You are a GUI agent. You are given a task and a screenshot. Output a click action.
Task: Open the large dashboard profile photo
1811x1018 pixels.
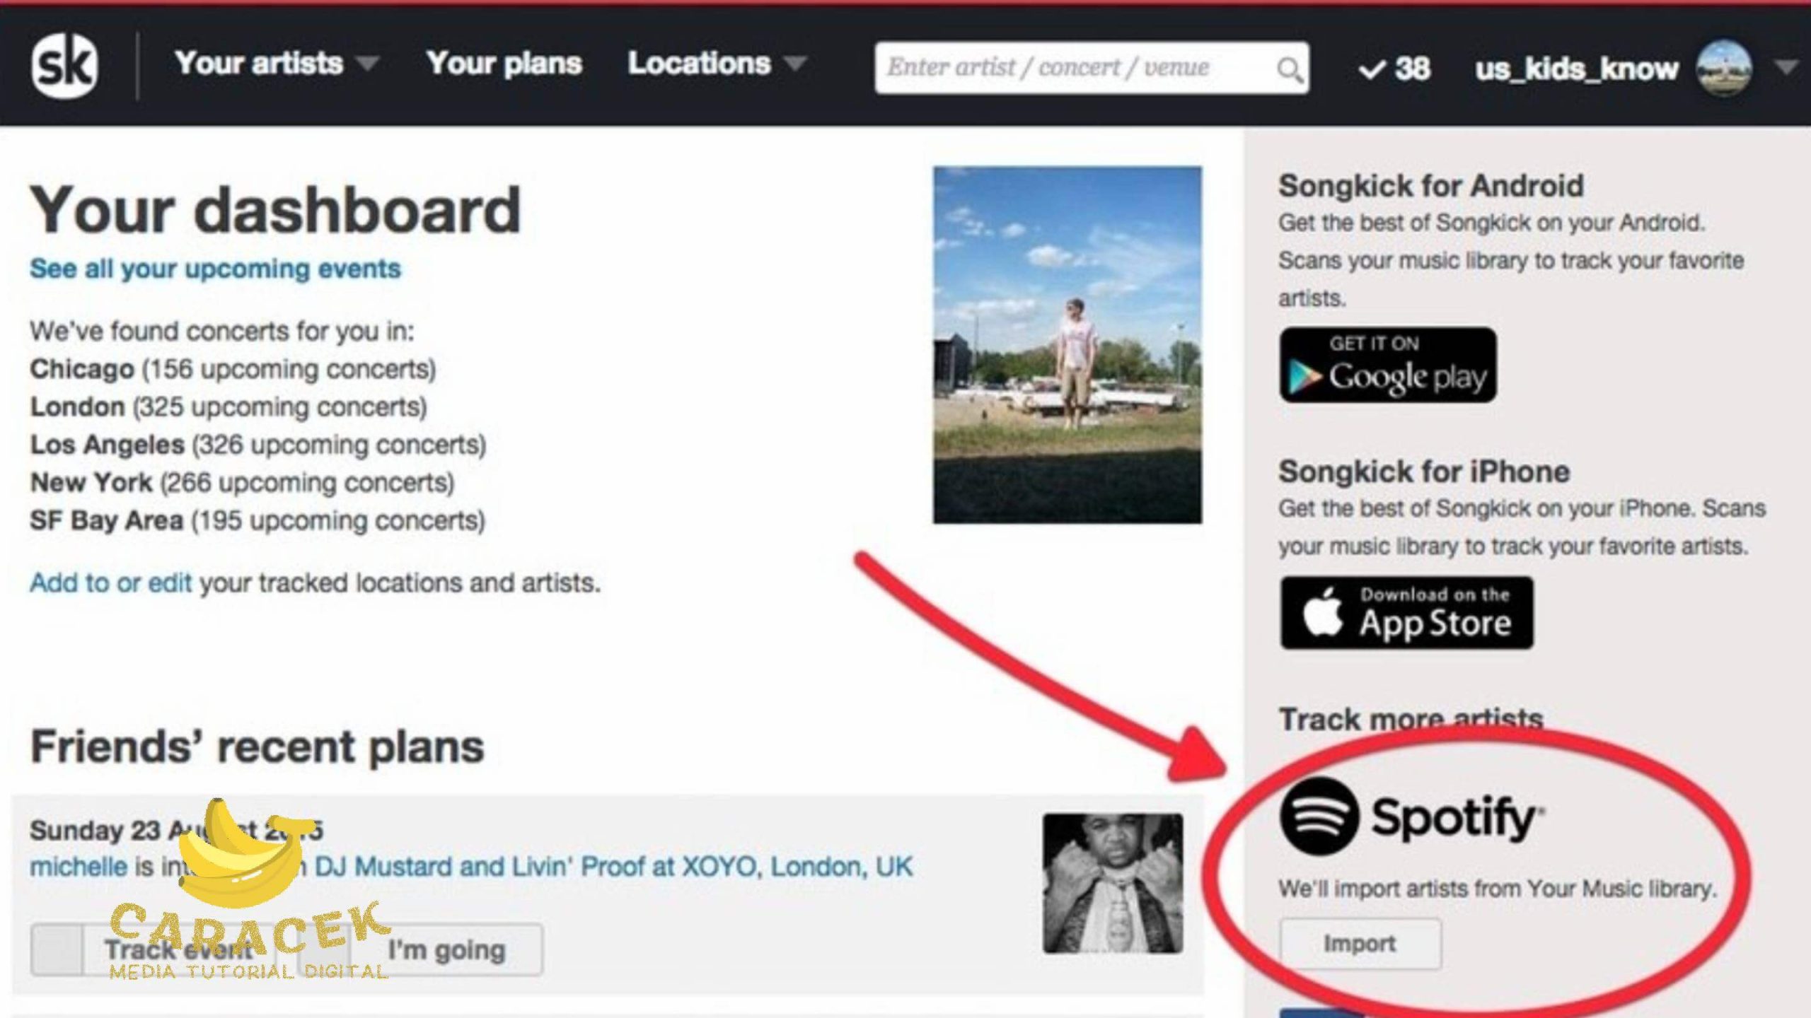[1067, 345]
